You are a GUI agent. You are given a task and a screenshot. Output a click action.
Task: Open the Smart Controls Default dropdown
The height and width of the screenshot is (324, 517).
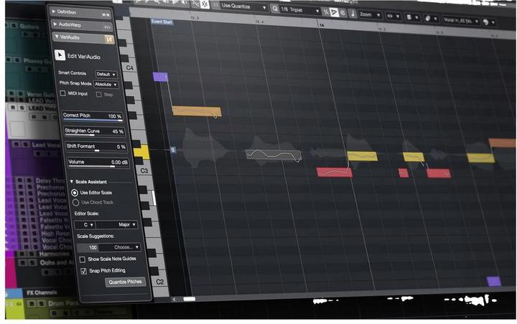pyautogui.click(x=106, y=75)
